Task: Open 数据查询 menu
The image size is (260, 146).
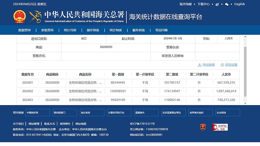Action: click(24, 30)
